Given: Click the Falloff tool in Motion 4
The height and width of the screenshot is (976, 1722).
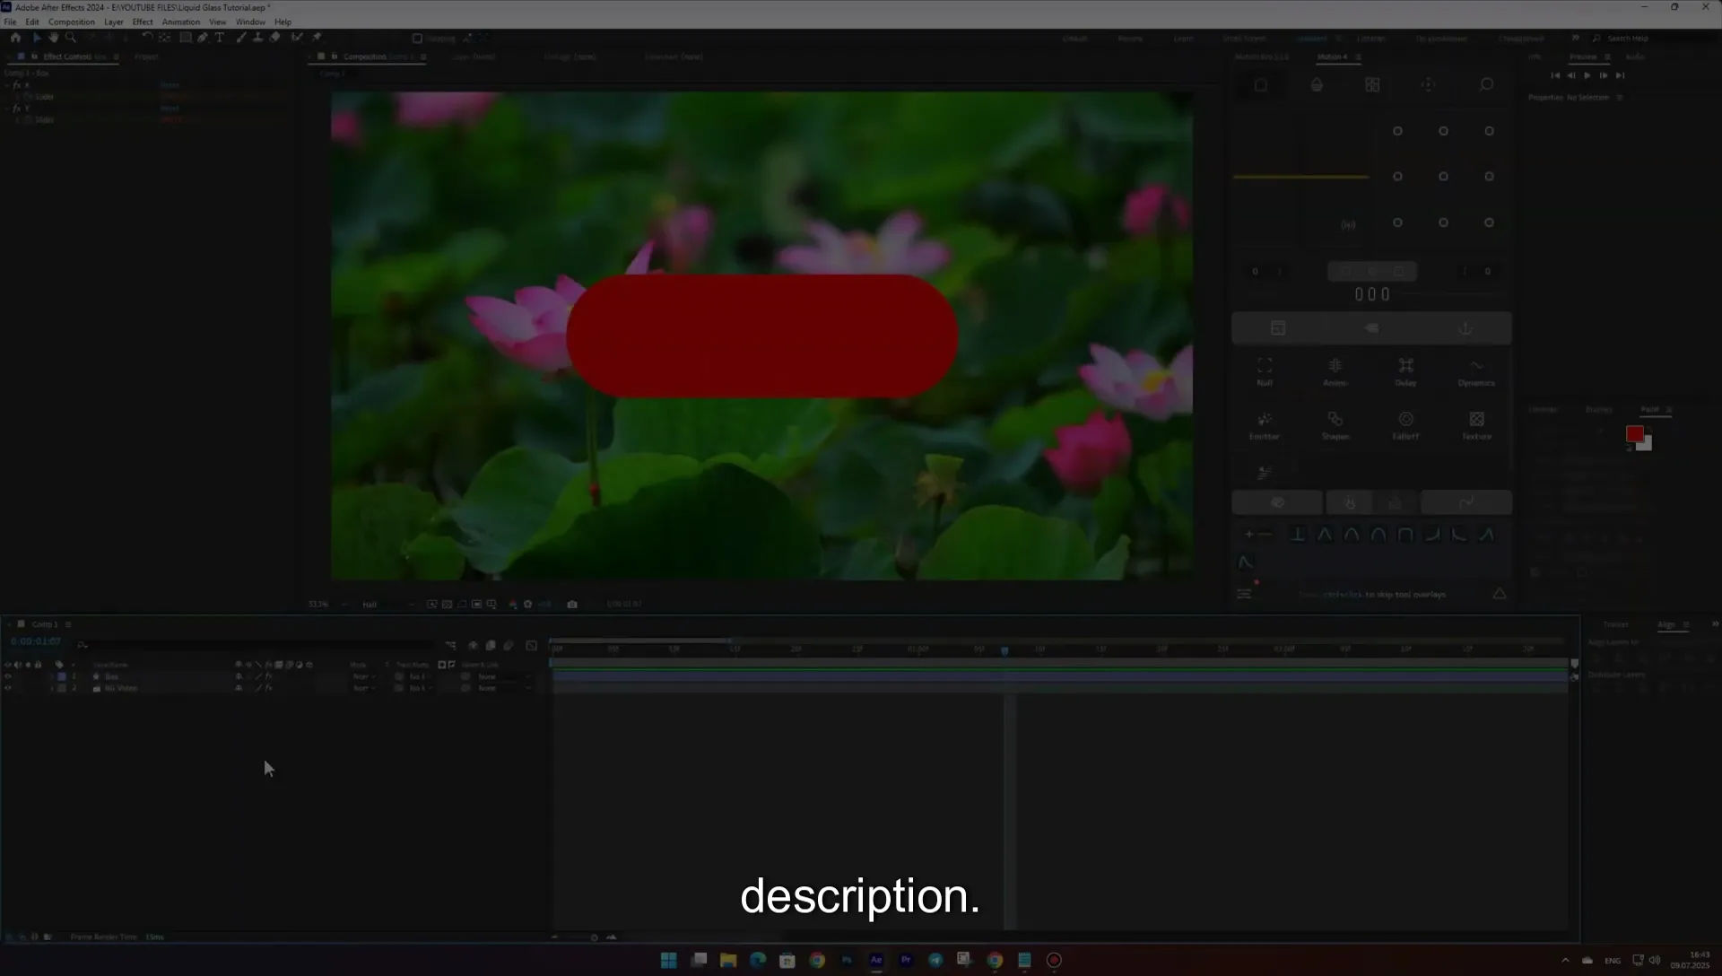Looking at the screenshot, I should [x=1405, y=425].
